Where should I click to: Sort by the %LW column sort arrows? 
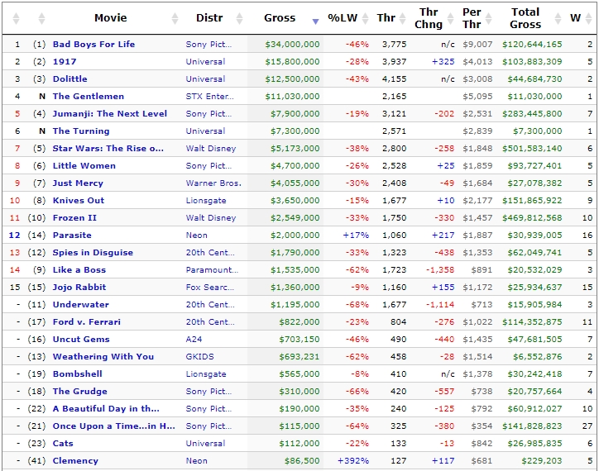coord(366,18)
